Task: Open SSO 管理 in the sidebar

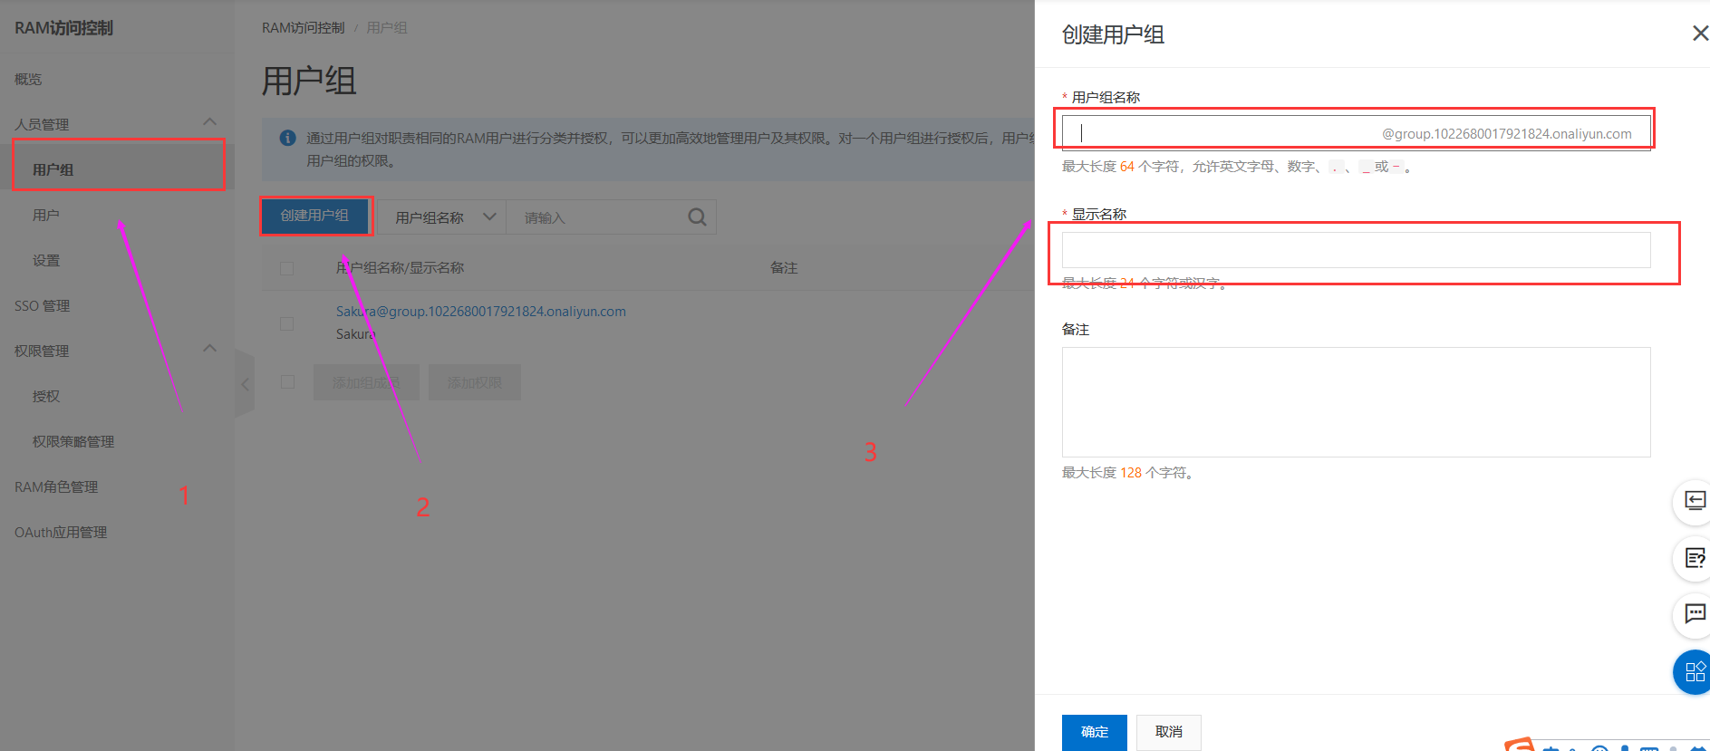Action: [x=42, y=305]
